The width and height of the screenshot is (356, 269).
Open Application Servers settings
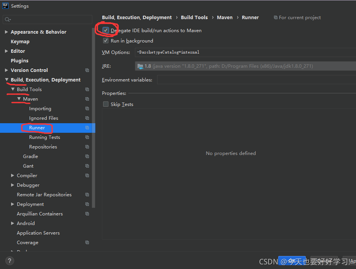[x=38, y=233]
